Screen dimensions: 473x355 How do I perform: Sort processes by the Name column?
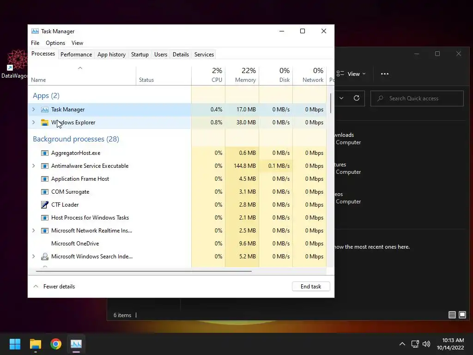pos(82,75)
